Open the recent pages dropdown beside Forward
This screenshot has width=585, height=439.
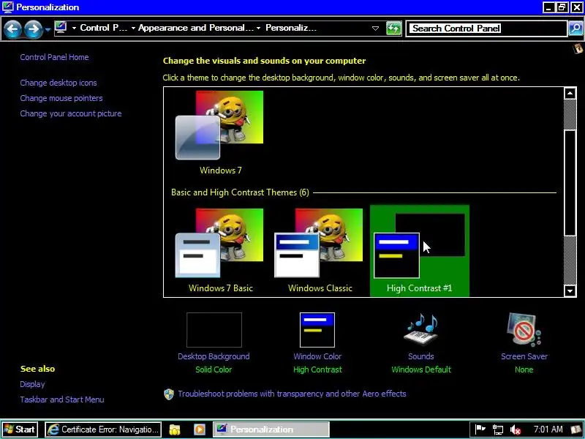click(48, 29)
